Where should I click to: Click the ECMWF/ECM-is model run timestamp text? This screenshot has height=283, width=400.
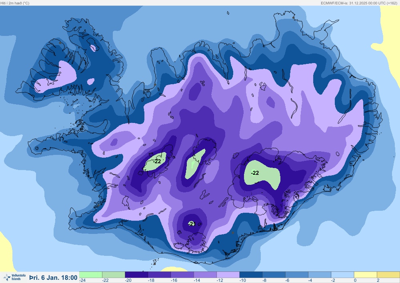[359, 3]
